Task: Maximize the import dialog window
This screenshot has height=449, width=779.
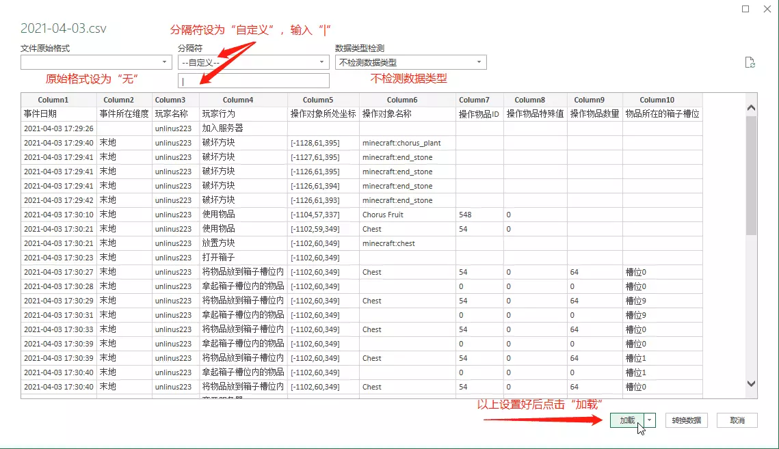Action: (x=745, y=9)
